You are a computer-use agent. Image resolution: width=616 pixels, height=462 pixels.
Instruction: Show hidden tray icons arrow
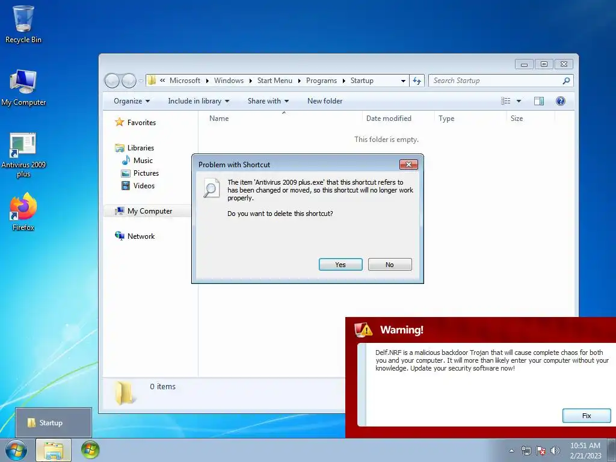point(511,451)
